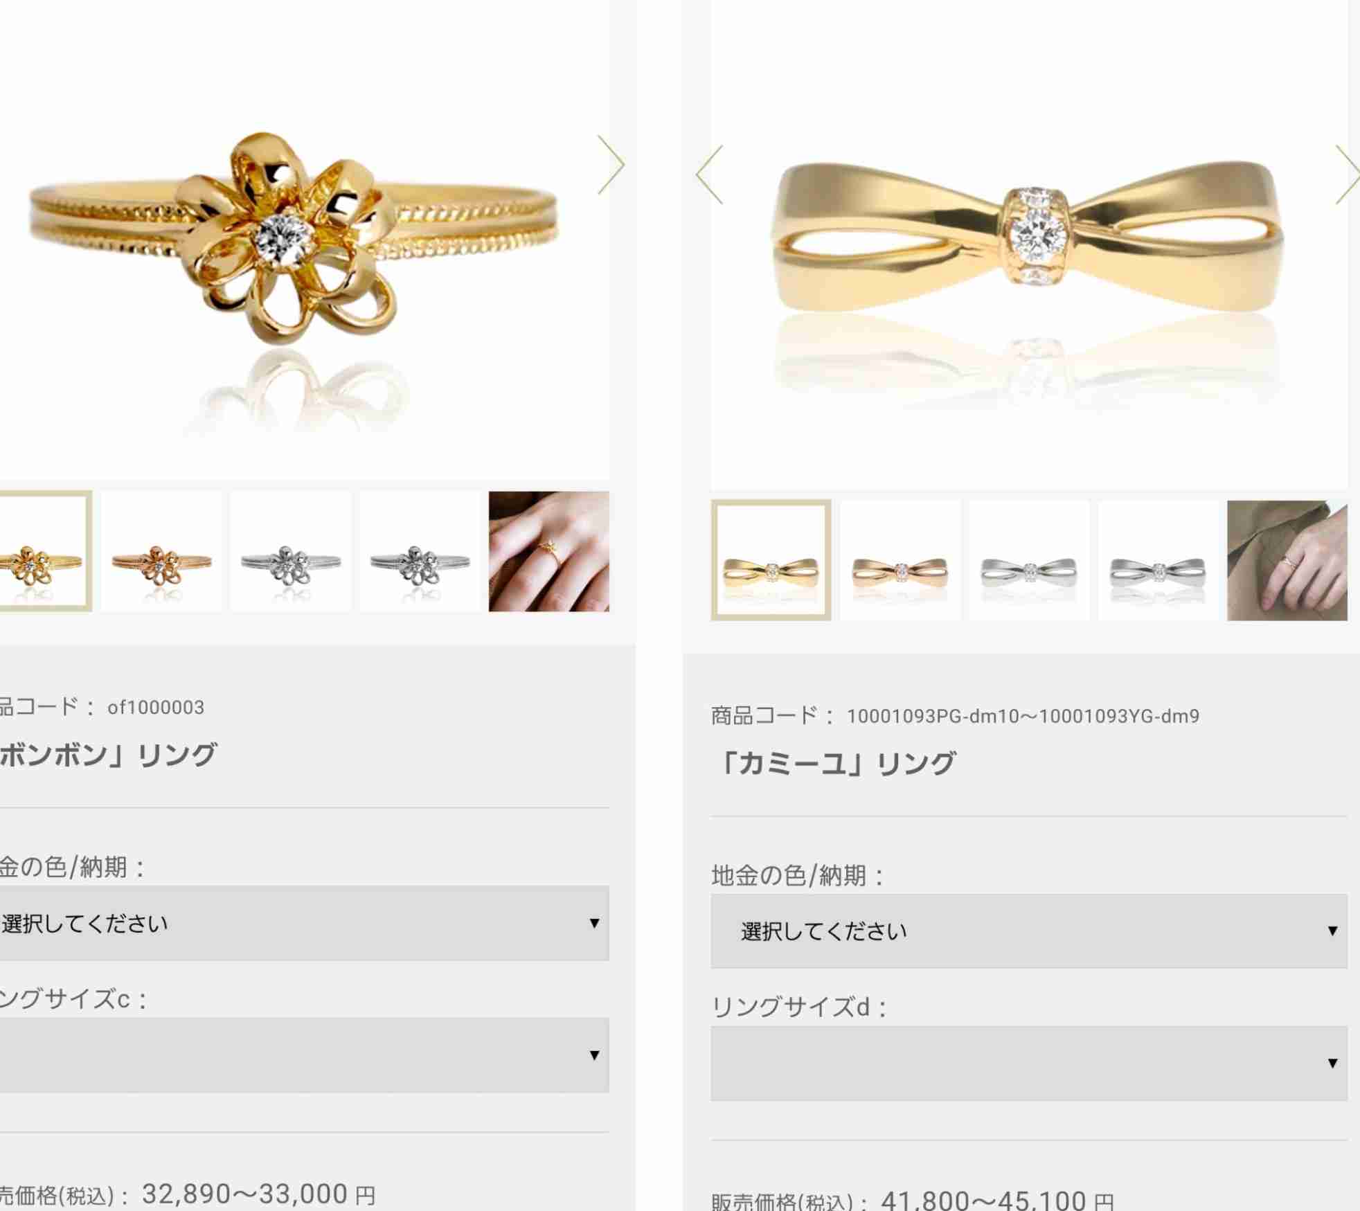Open 地金の色/納期 dropdown for カミーユ ring

point(1029,931)
